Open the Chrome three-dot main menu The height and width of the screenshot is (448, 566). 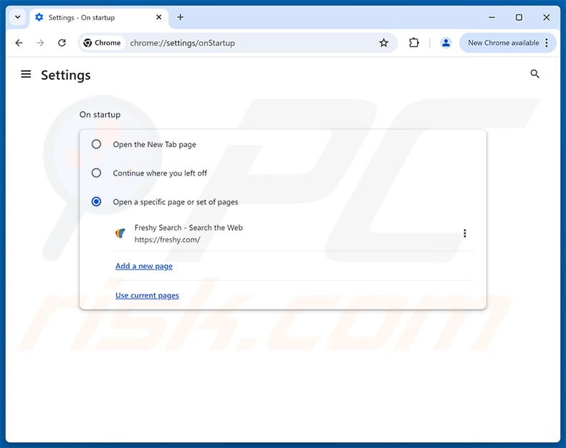(x=547, y=42)
